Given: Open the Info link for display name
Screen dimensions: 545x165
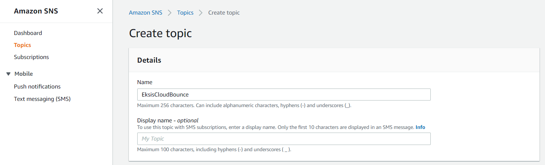Looking at the screenshot, I should pos(420,127).
